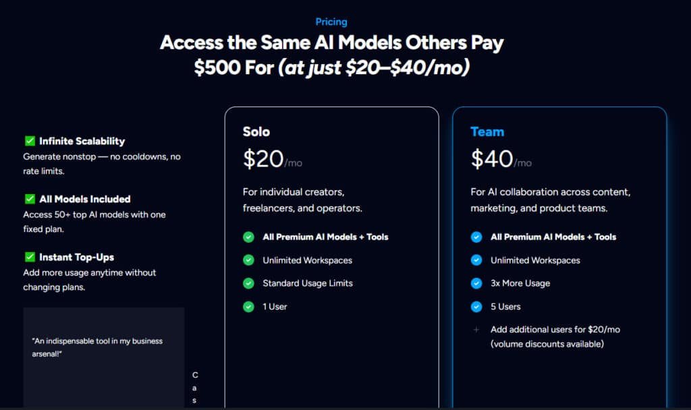Screen dimensions: 691x410
Task: Click the blue checkmark beside 3x More Usage
Action: pyautogui.click(x=475, y=283)
